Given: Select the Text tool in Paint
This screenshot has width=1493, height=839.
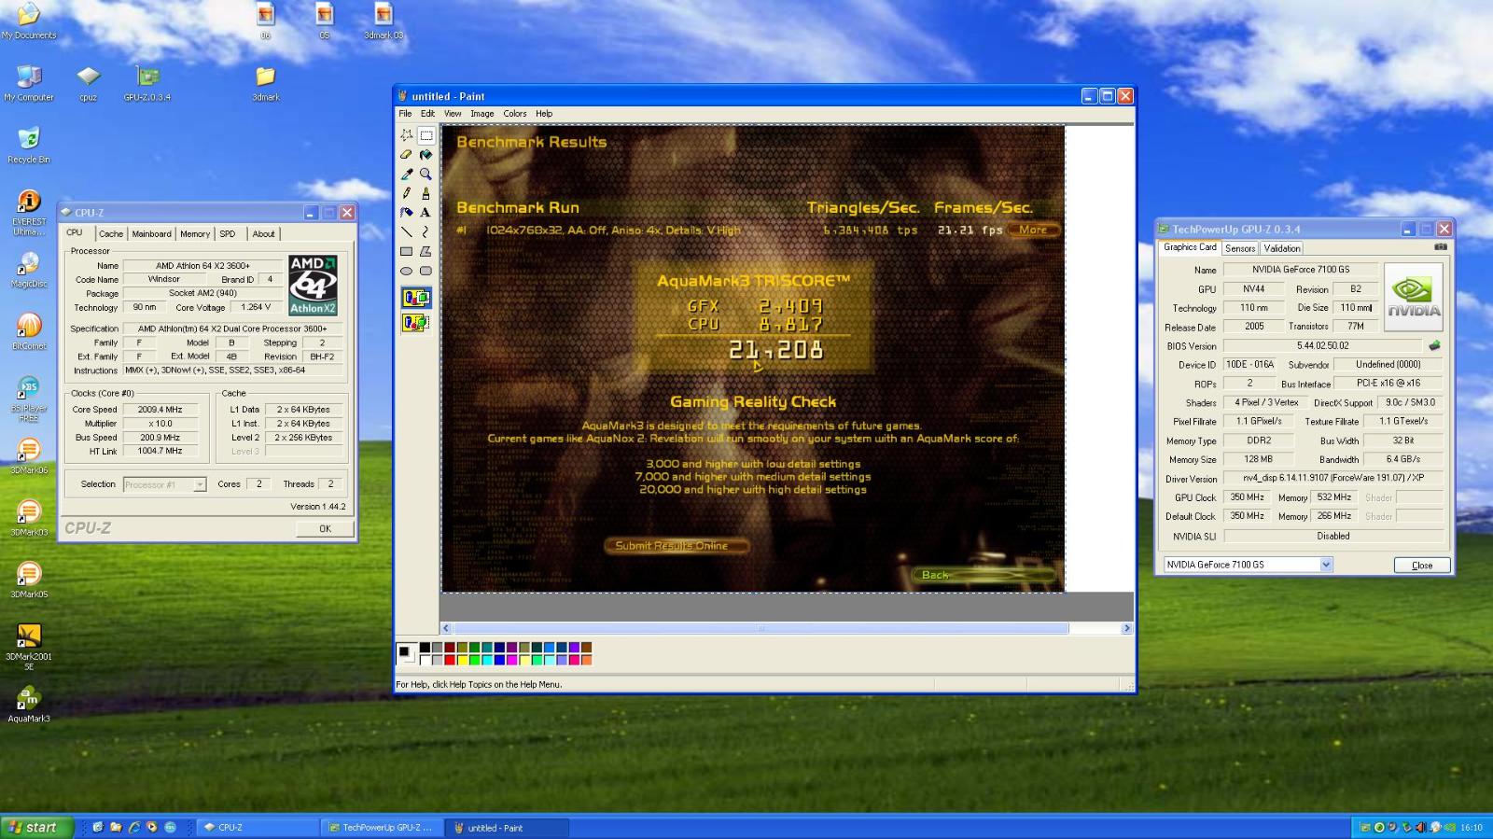Looking at the screenshot, I should 426,213.
